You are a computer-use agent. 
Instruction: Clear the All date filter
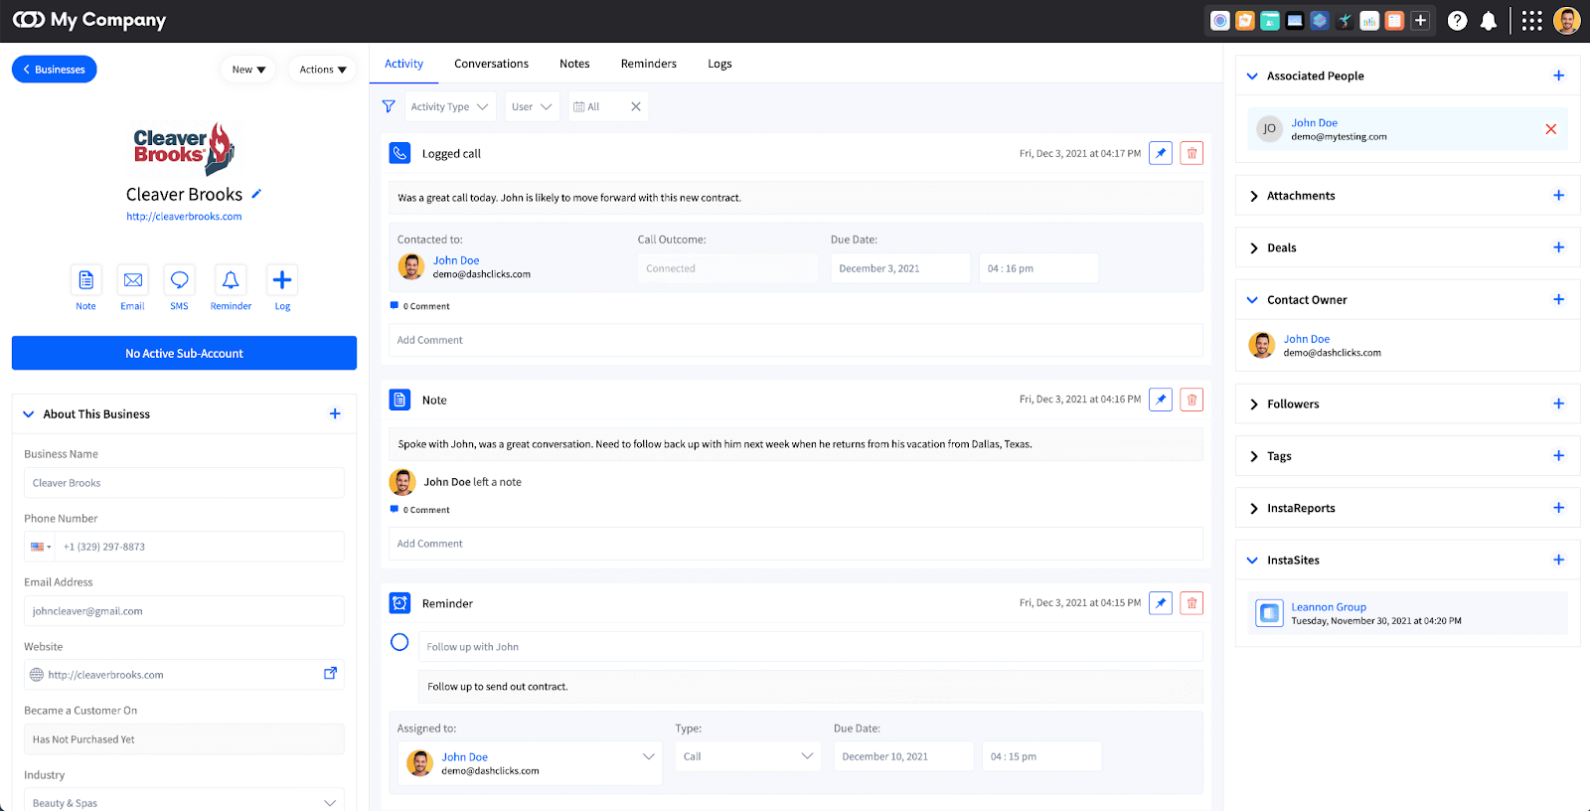[636, 106]
